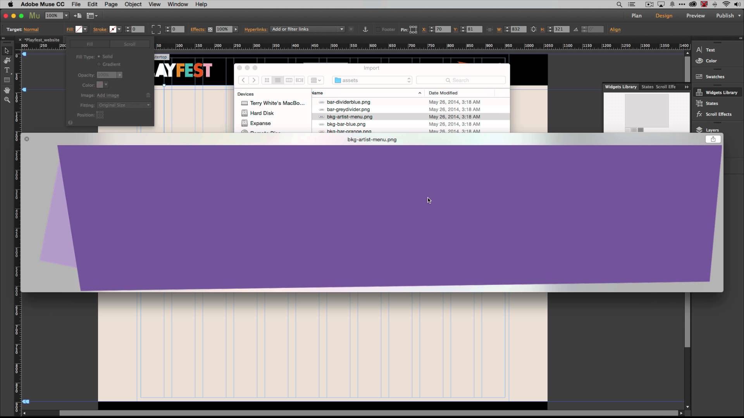744x418 pixels.
Task: Select the Rectangle tool
Action: [7, 80]
